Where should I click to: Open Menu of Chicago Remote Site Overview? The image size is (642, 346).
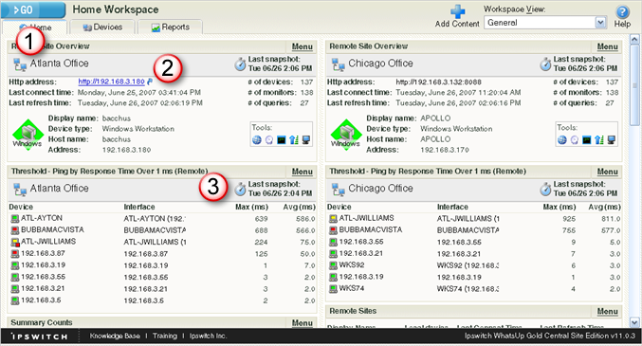607,46
